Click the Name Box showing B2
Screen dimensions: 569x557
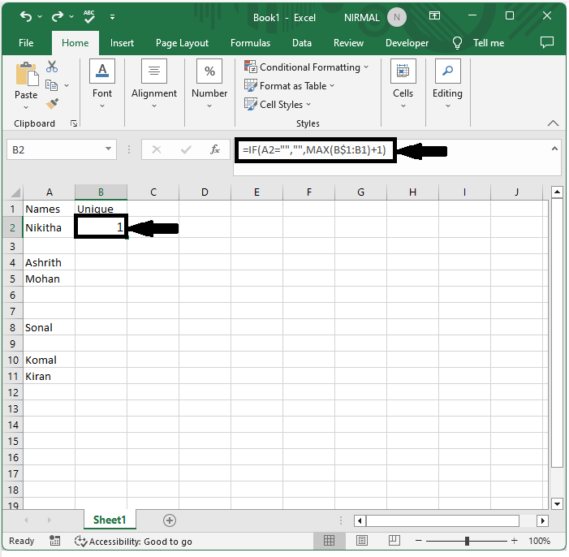coord(54,149)
